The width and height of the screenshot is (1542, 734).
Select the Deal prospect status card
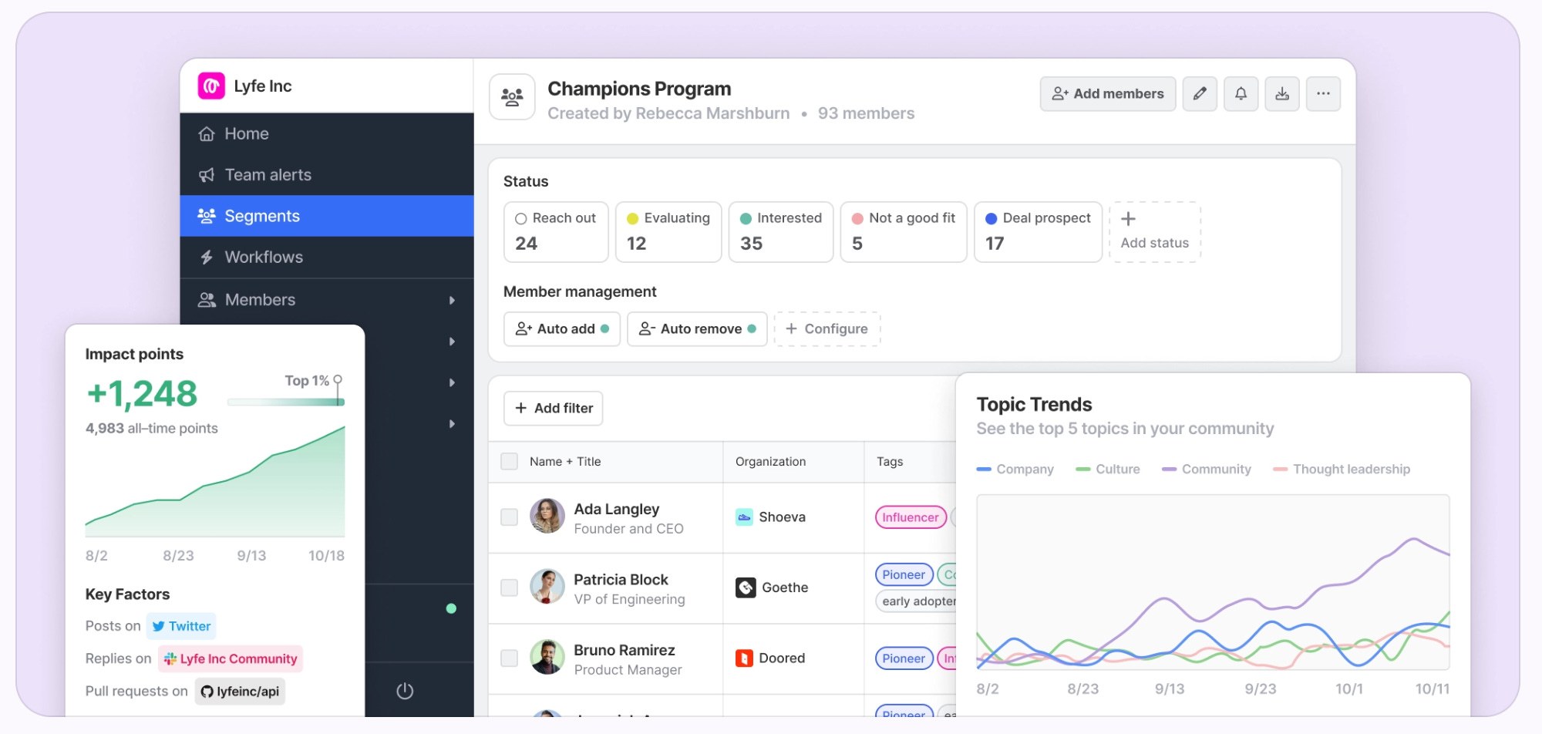[x=1039, y=232]
